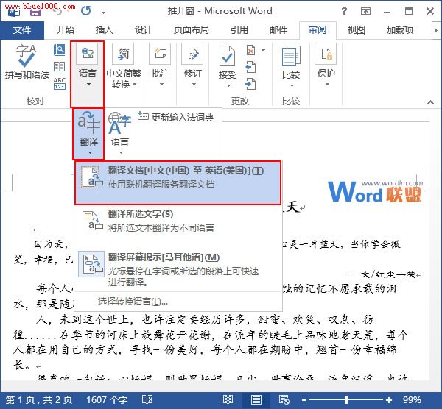Expand the 语言 ribbon group dropdown arrow

tap(88, 84)
